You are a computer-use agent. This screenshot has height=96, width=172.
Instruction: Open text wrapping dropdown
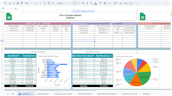click(126, 3)
